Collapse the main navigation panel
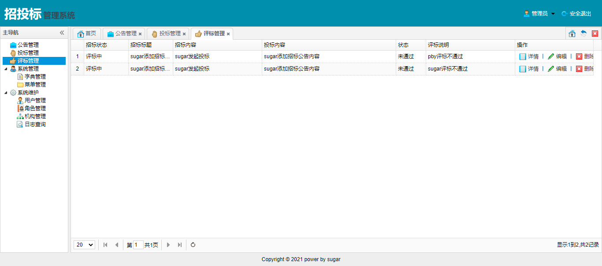This screenshot has width=602, height=266. tap(62, 33)
